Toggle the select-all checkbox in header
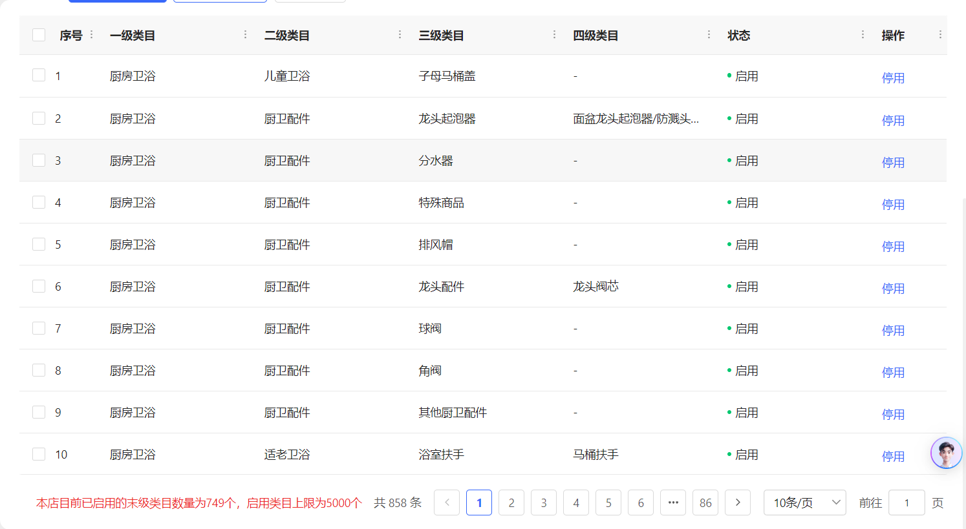 (x=39, y=35)
